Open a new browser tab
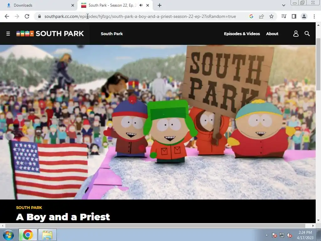Screen dimensions: 321x241 click(160, 5)
